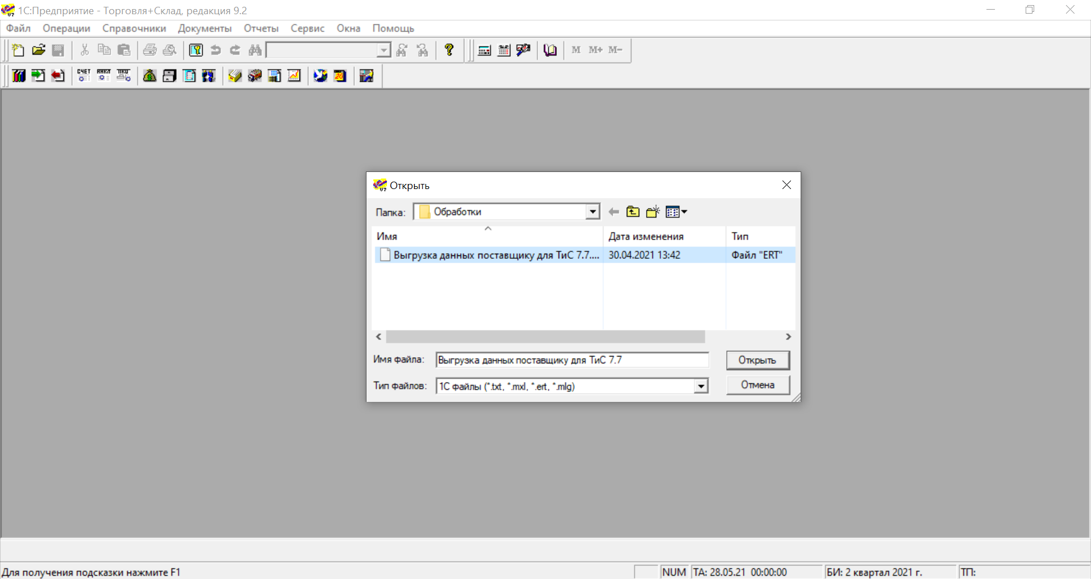Click the M memory button
Screen dimensions: 1091x579
[576, 50]
